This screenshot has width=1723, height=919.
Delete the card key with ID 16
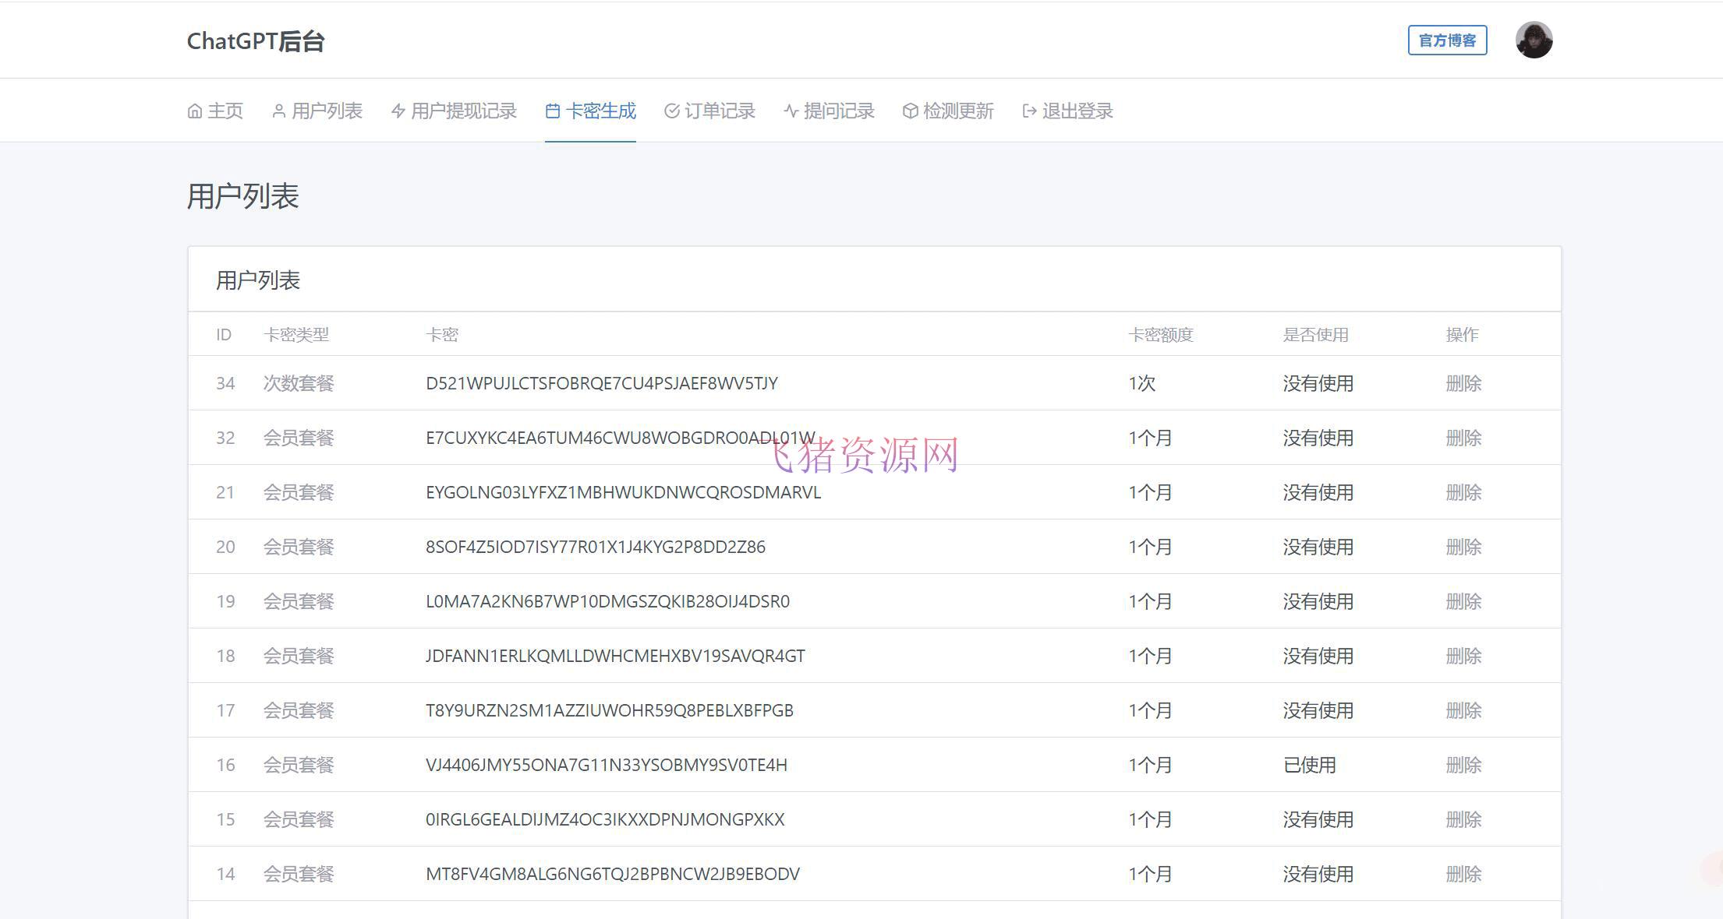[x=1463, y=765]
